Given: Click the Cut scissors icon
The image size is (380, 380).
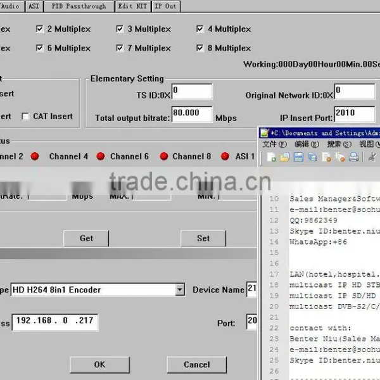Looking at the screenshot, I should [372, 157].
